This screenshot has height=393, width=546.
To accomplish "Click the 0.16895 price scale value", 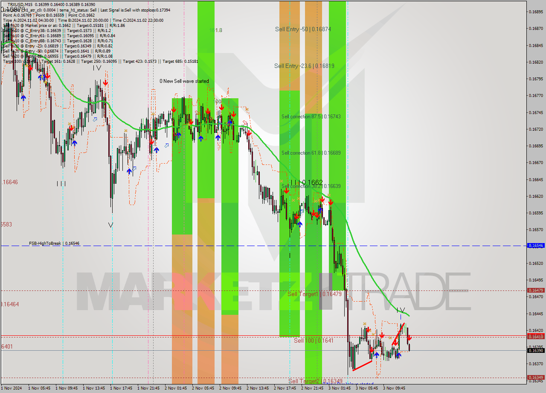I will click(536, 12).
